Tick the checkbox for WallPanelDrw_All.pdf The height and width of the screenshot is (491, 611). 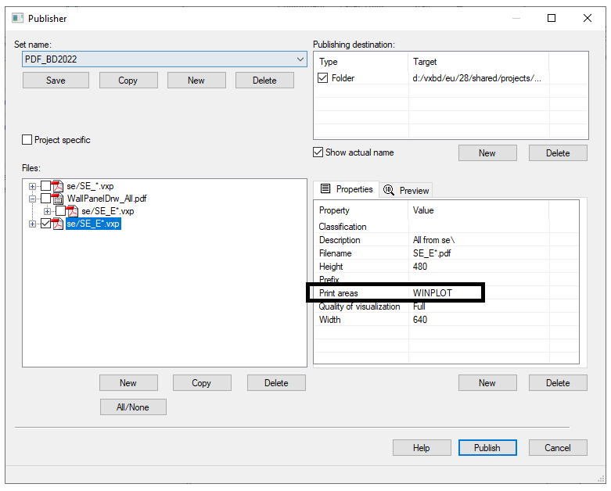pos(45,199)
